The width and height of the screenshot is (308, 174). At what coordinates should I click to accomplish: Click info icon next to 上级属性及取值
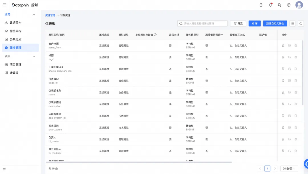click(x=155, y=35)
